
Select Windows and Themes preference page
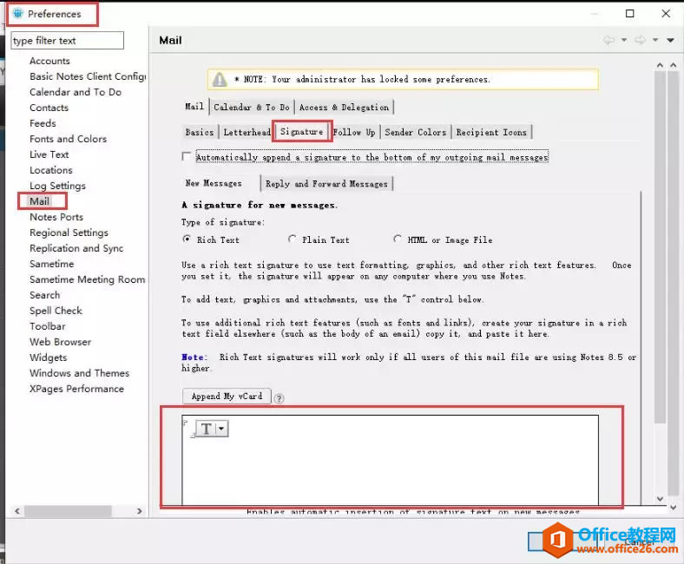coord(79,373)
